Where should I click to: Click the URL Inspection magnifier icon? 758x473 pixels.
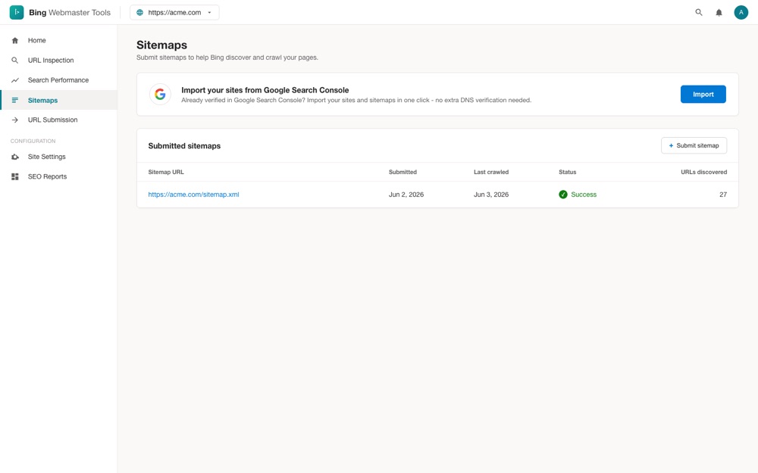pyautogui.click(x=15, y=61)
